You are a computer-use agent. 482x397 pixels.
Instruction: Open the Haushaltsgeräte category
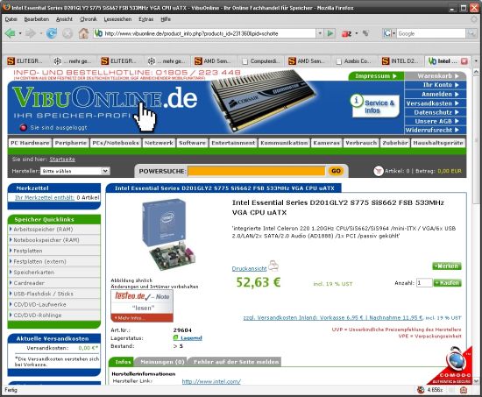tap(437, 143)
